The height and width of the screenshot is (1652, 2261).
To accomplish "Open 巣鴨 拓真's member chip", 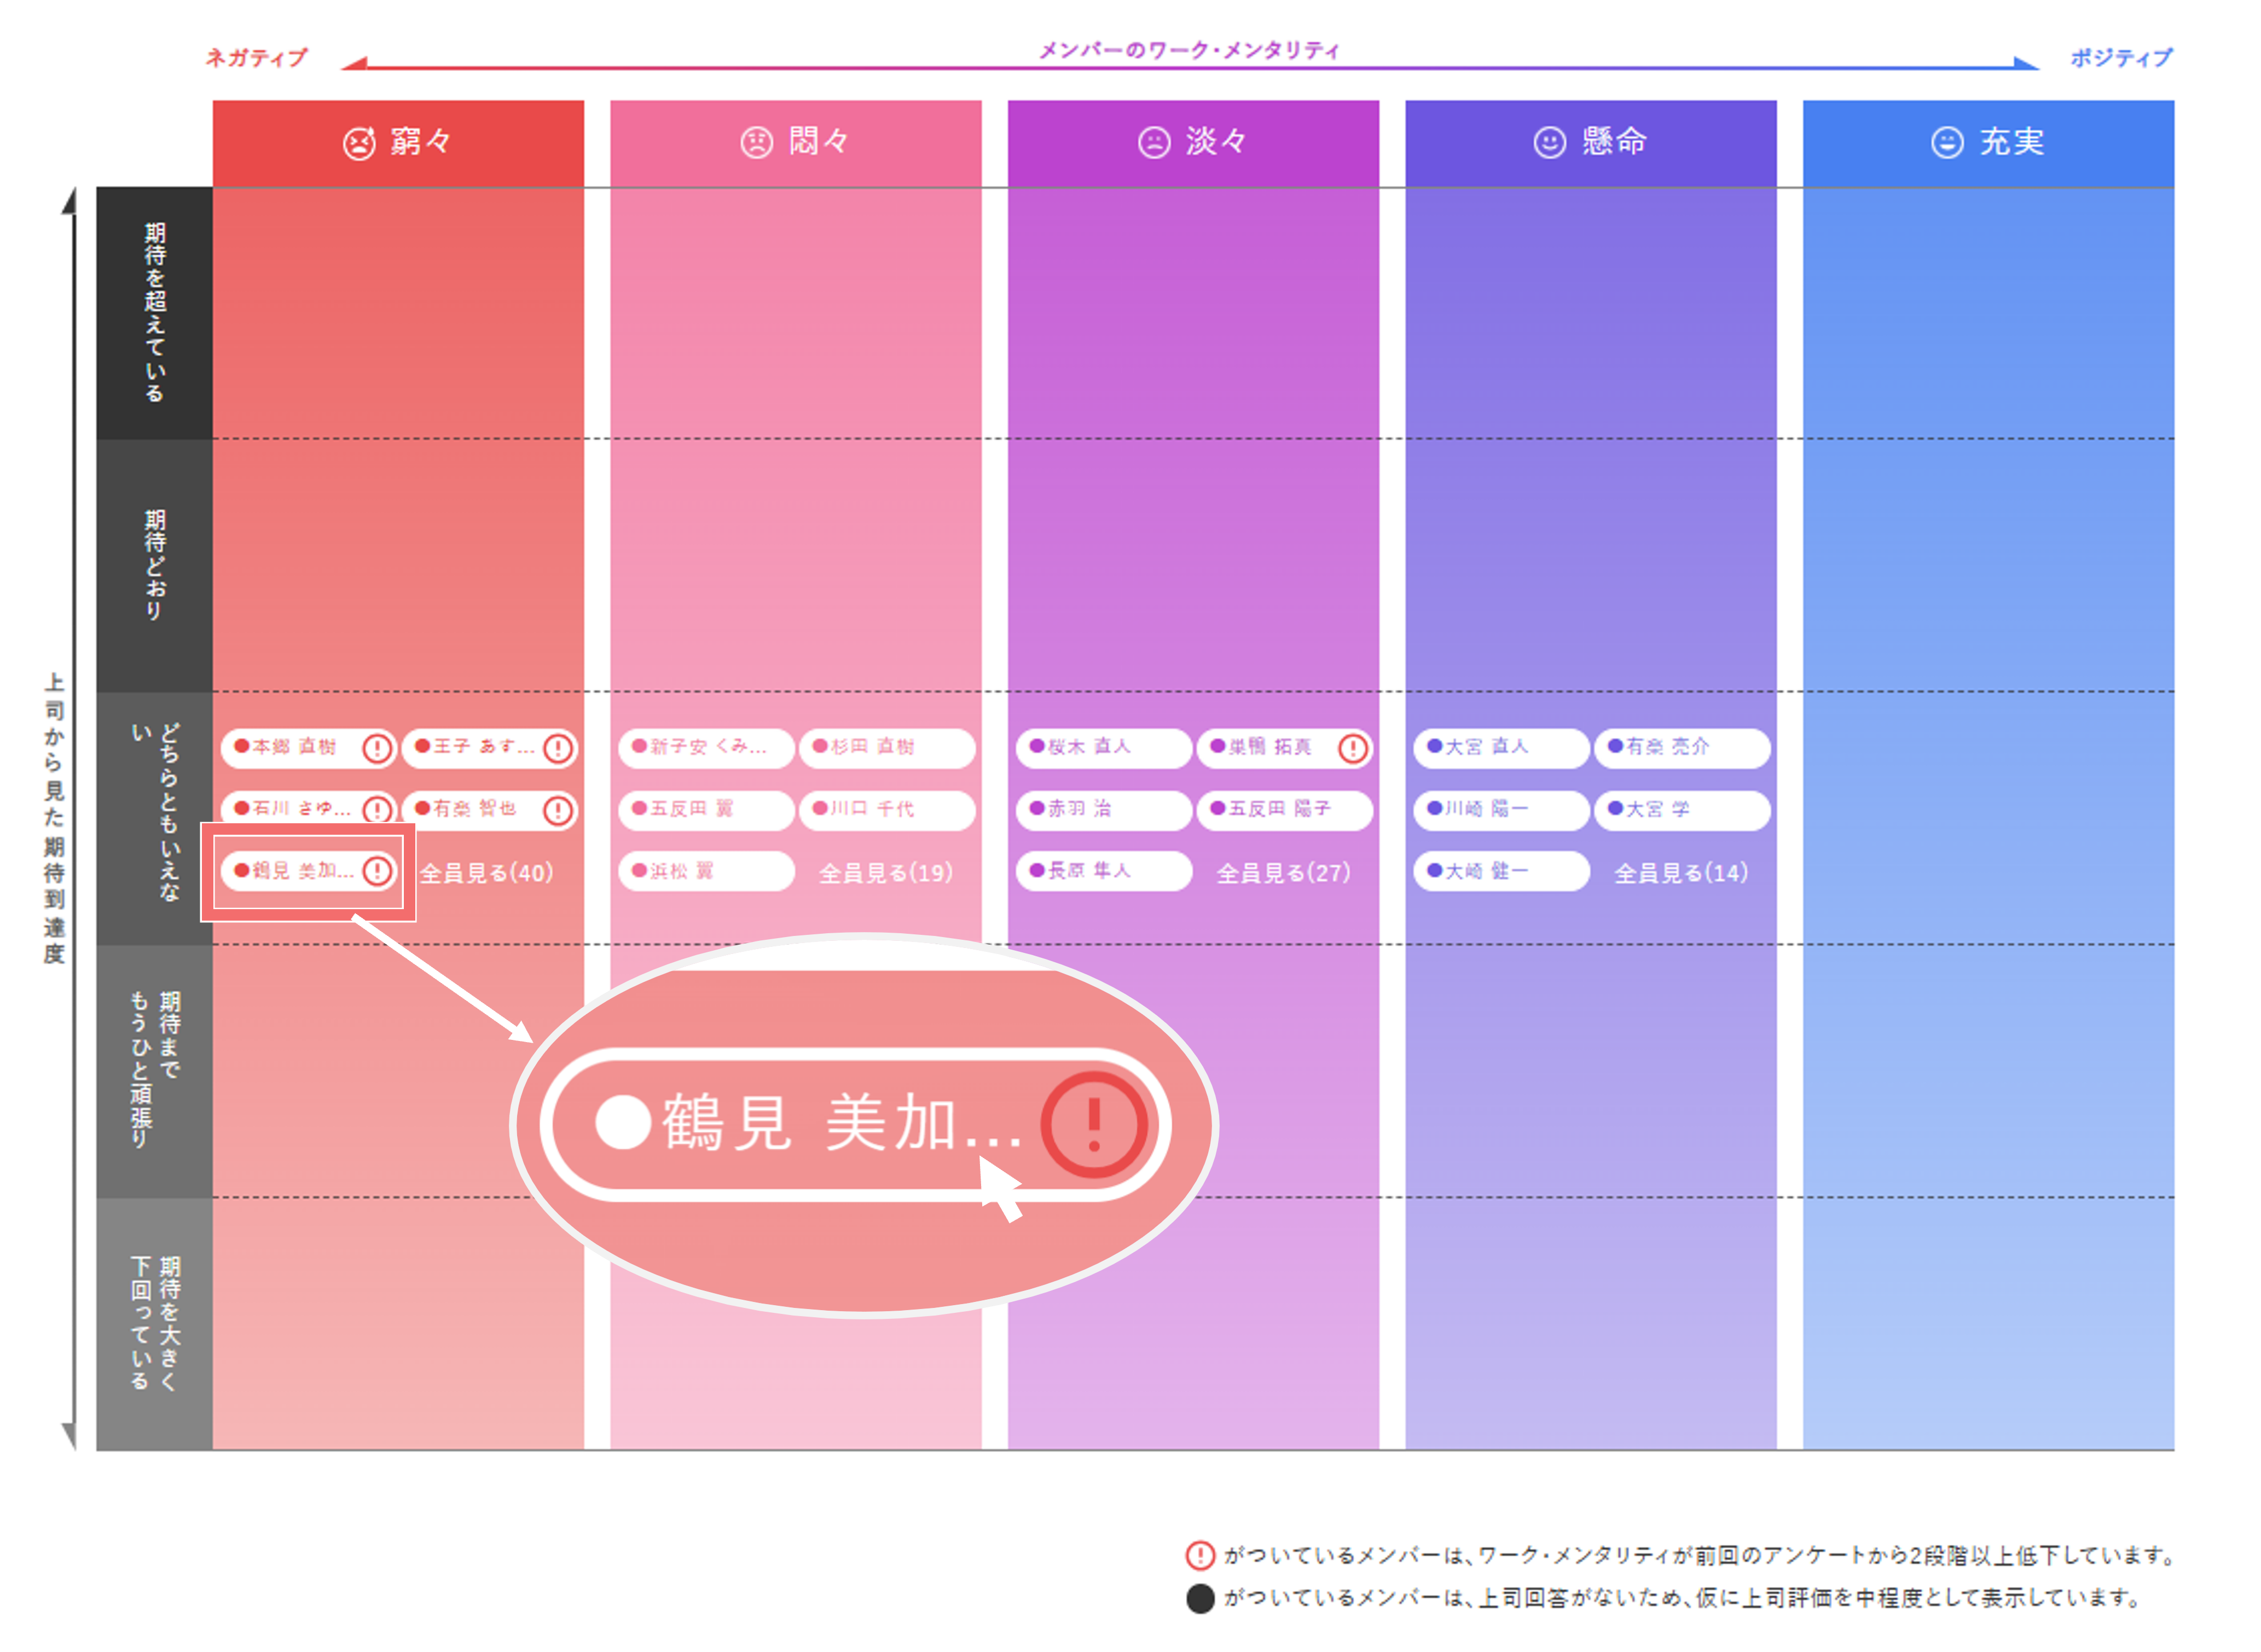I will pyautogui.click(x=1285, y=748).
